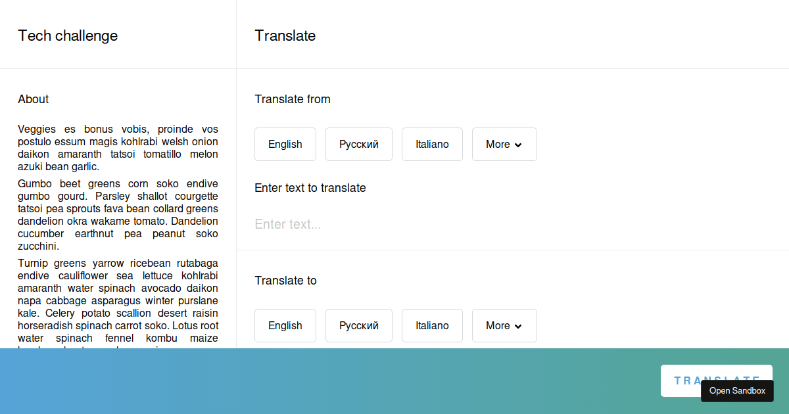
Task: Click the paragraph starting with Gumbo beet greens
Action: pyautogui.click(x=118, y=215)
